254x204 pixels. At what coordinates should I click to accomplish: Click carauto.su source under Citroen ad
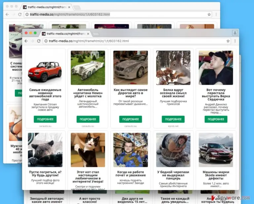tap(45, 126)
